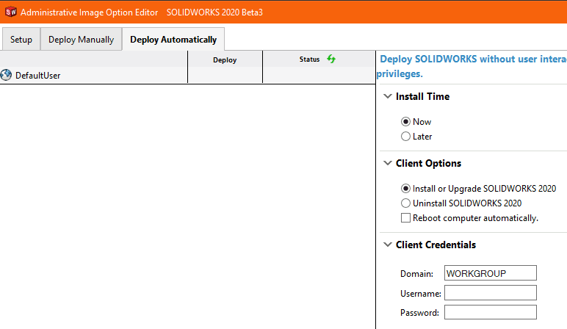Enable Reboot computer automatically checkbox
Screen dimensions: 567x329
[405, 218]
